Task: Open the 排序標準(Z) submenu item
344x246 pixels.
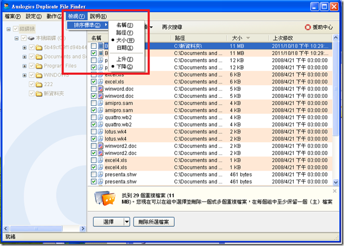Action: point(88,25)
